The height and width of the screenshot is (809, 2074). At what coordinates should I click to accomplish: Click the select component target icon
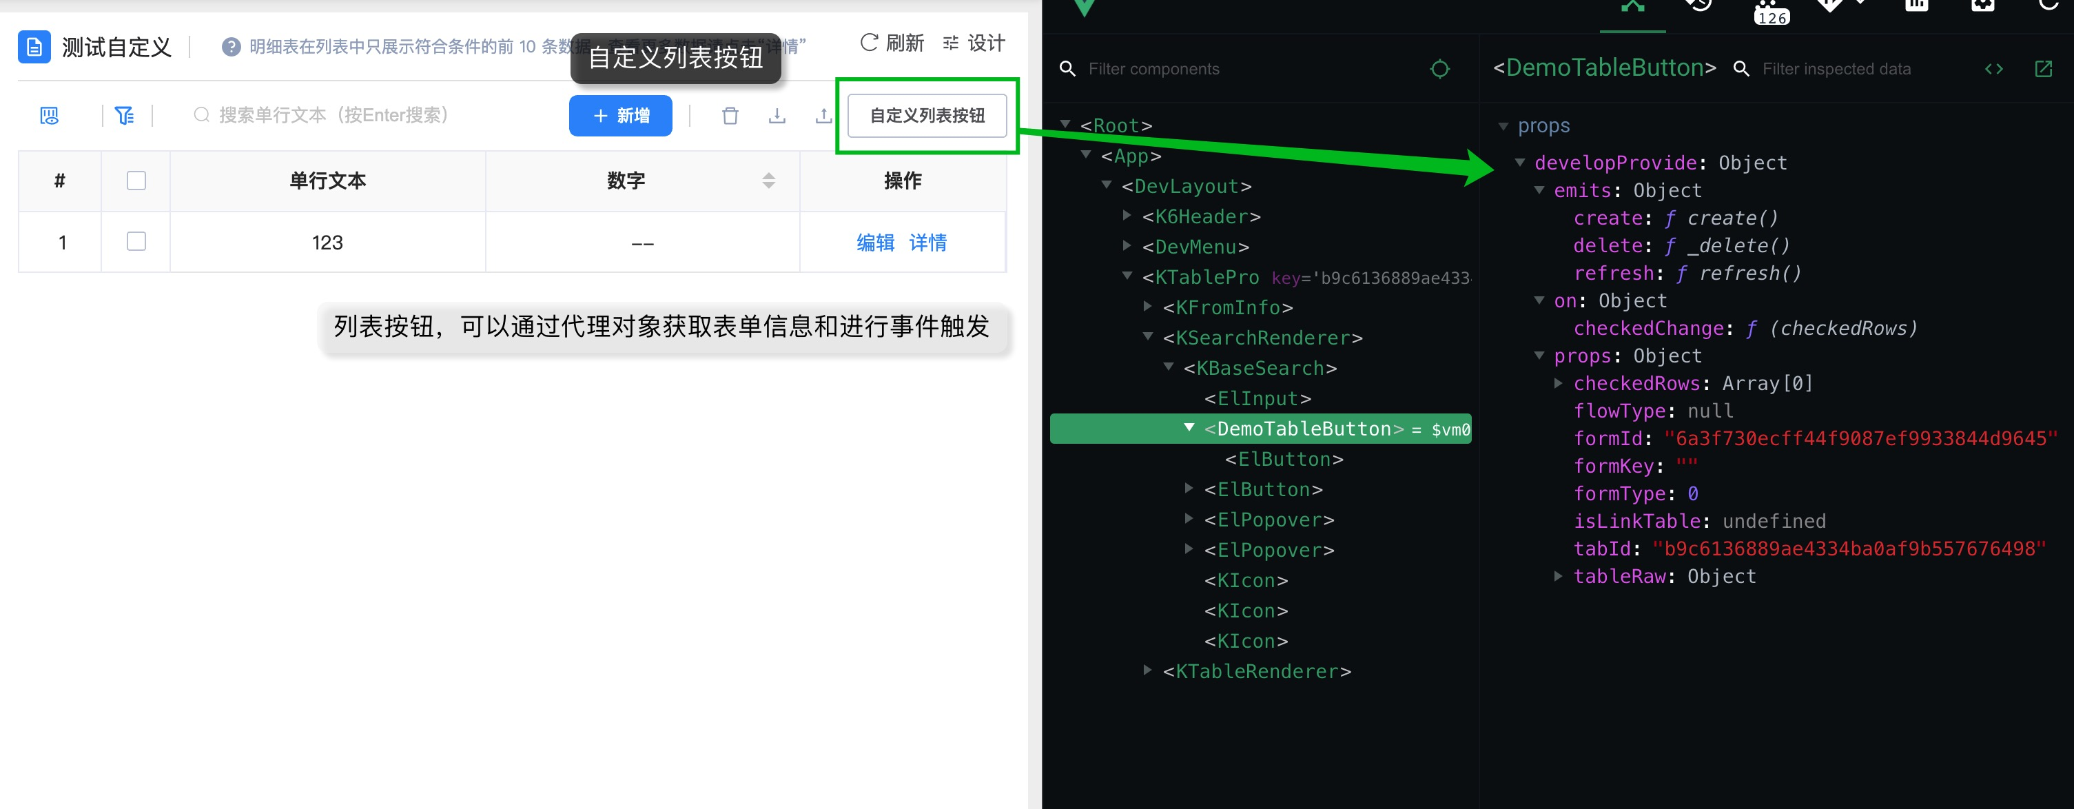click(1439, 69)
